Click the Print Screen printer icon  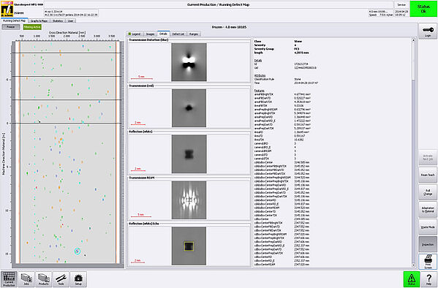coord(428,262)
